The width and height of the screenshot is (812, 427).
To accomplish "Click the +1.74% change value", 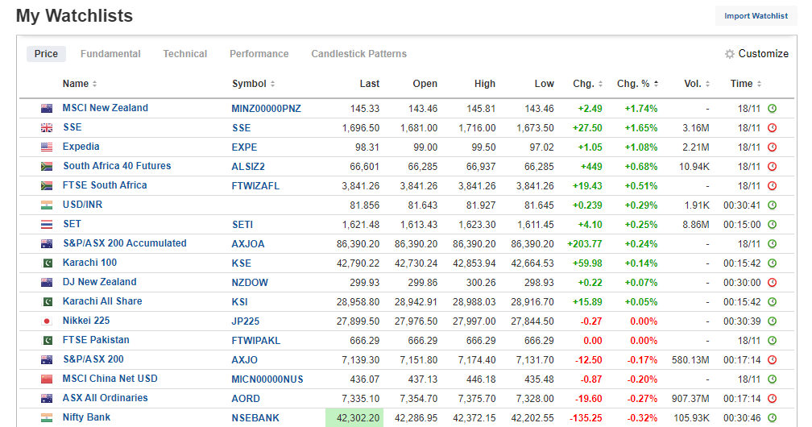I will (641, 109).
